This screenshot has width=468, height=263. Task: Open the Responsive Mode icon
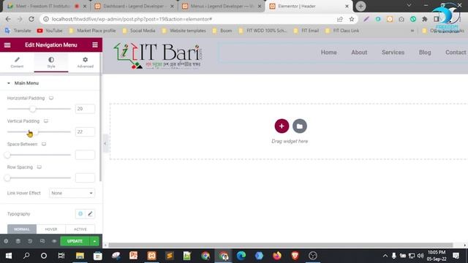tap(42, 241)
